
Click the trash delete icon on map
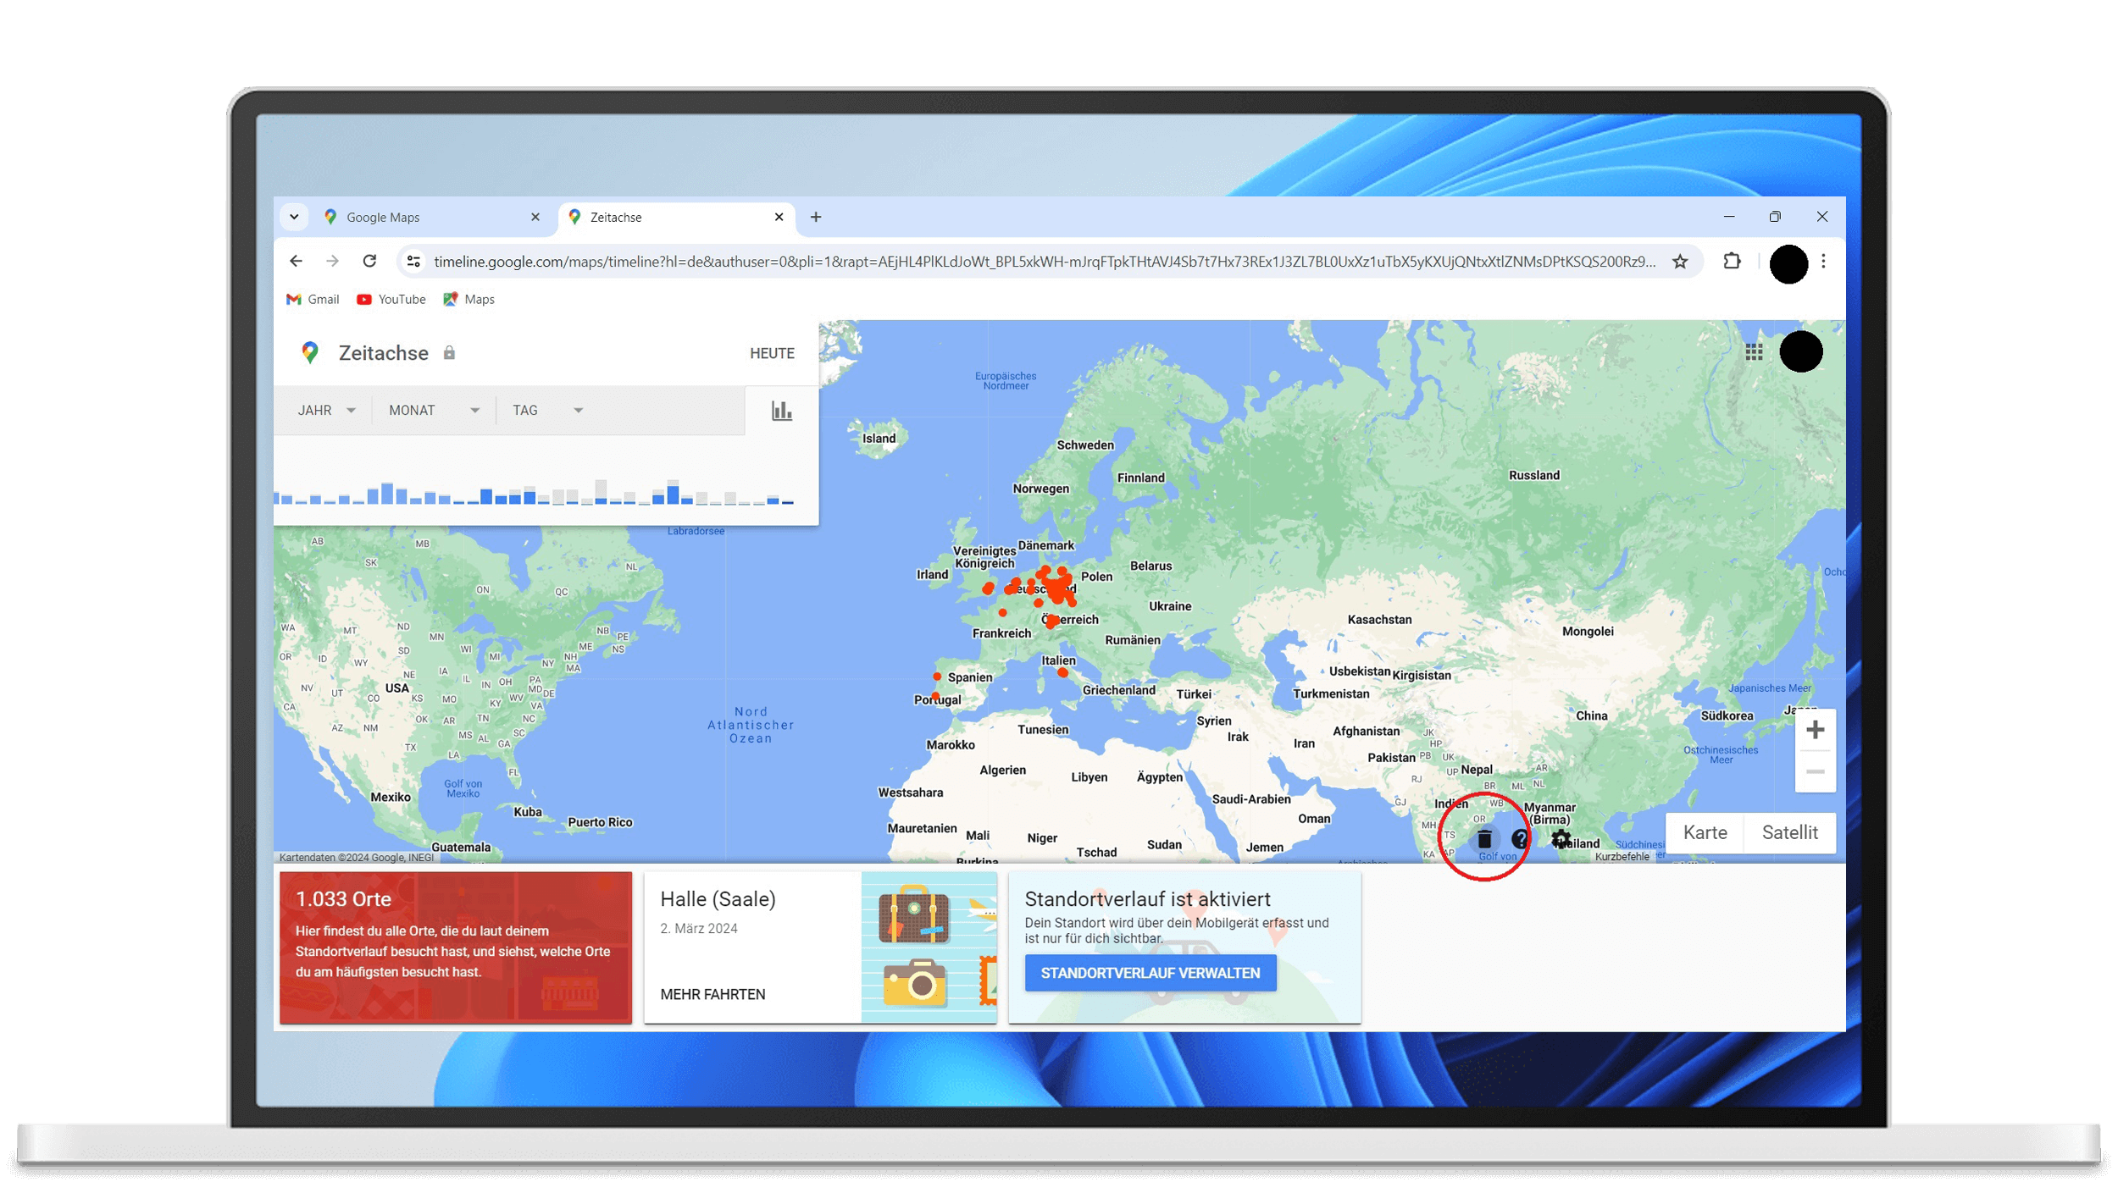tap(1483, 839)
